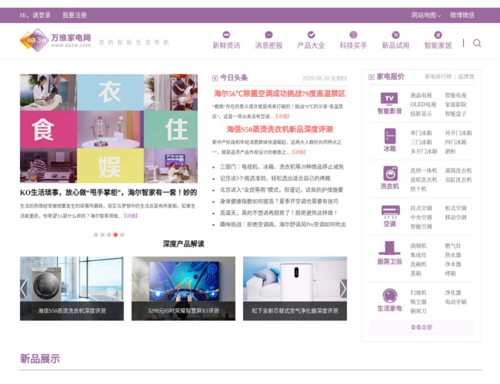Click the 请登录 login link

click(x=42, y=15)
